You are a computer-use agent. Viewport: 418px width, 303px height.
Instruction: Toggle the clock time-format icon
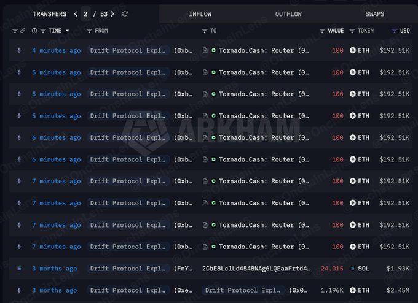coord(34,31)
